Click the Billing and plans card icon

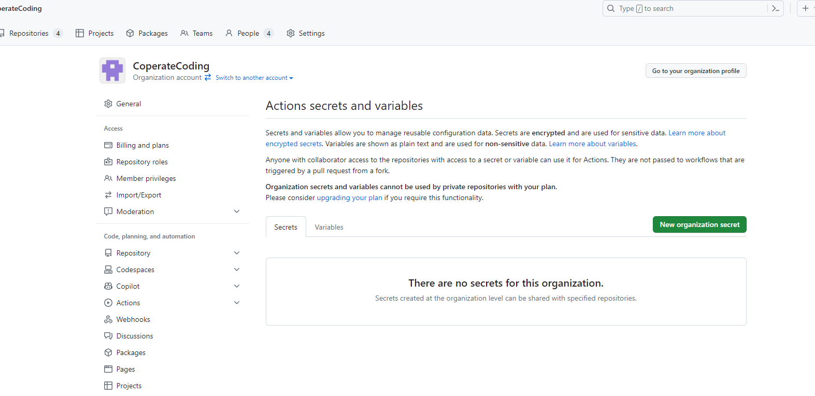click(108, 145)
